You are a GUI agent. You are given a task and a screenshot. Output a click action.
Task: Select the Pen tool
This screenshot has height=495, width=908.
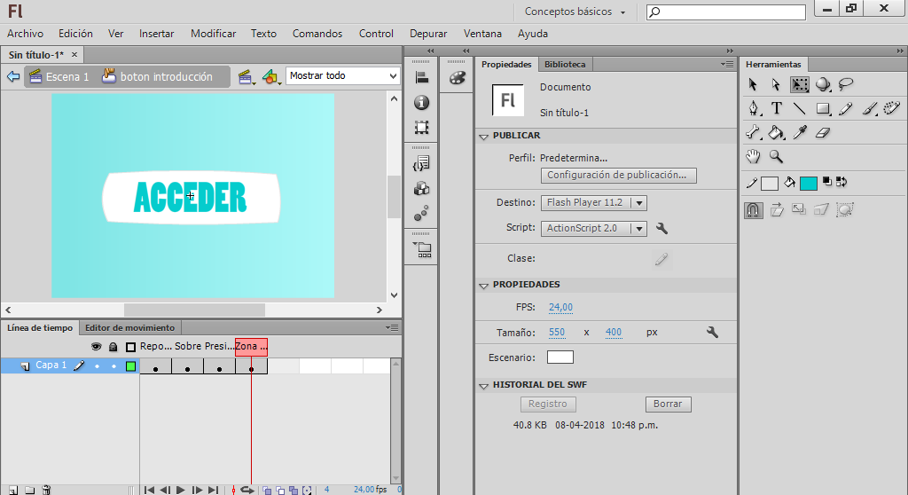point(754,108)
